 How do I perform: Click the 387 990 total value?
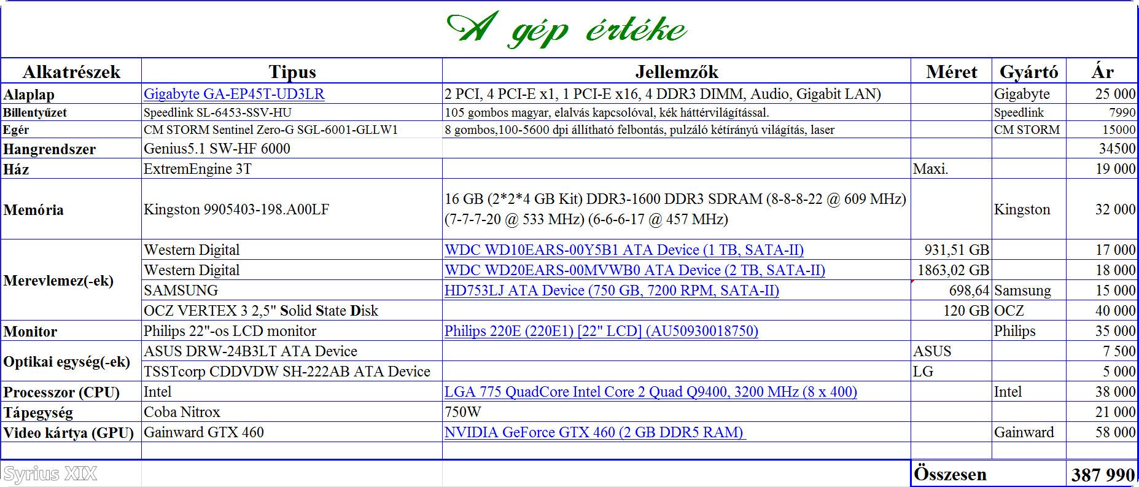point(1103,475)
